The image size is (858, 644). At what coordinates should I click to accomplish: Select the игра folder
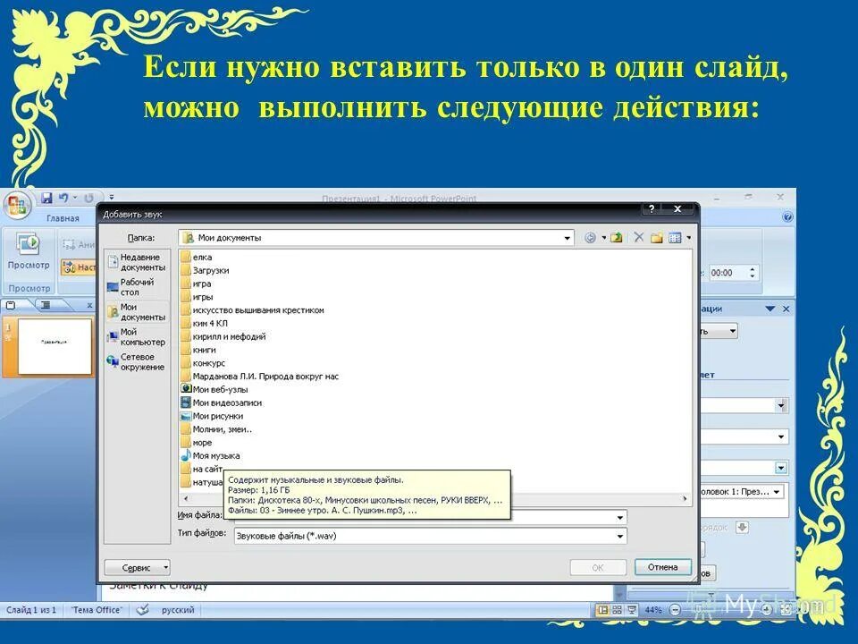tap(196, 284)
